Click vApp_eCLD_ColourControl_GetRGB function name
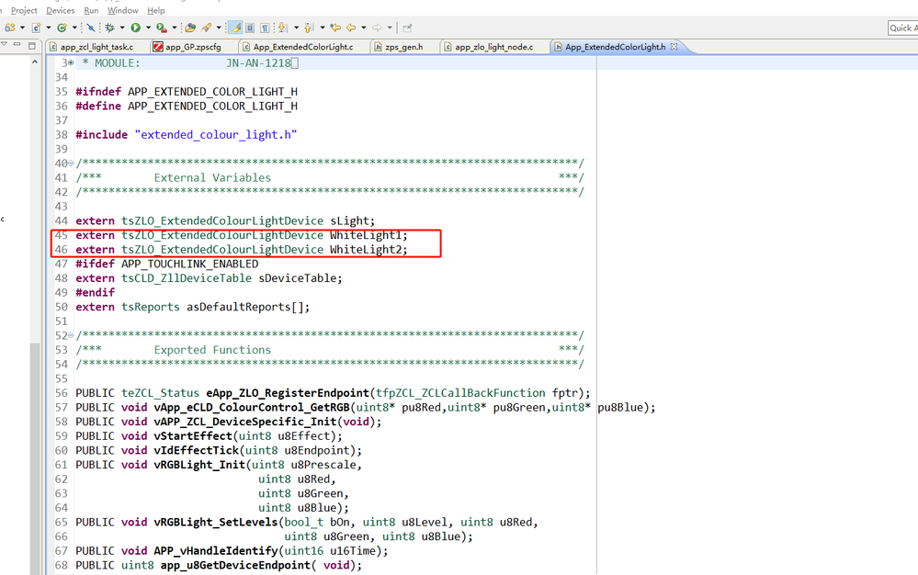Screen dimensions: 918x575 click(252, 407)
